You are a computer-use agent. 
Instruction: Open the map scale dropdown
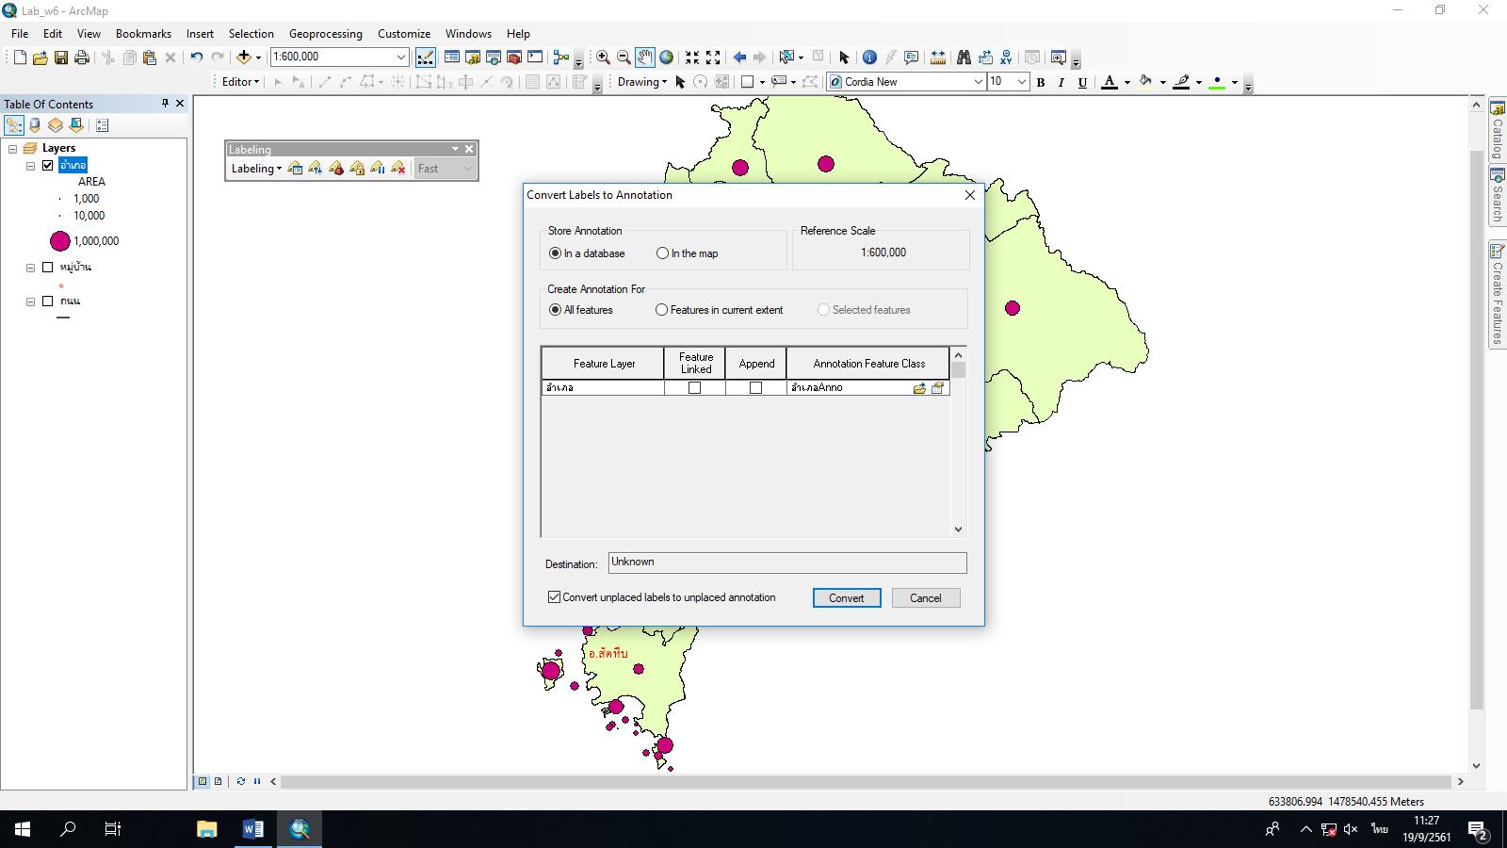point(399,57)
